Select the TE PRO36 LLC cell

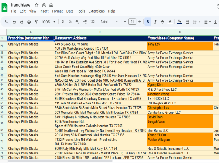(x=180, y=99)
